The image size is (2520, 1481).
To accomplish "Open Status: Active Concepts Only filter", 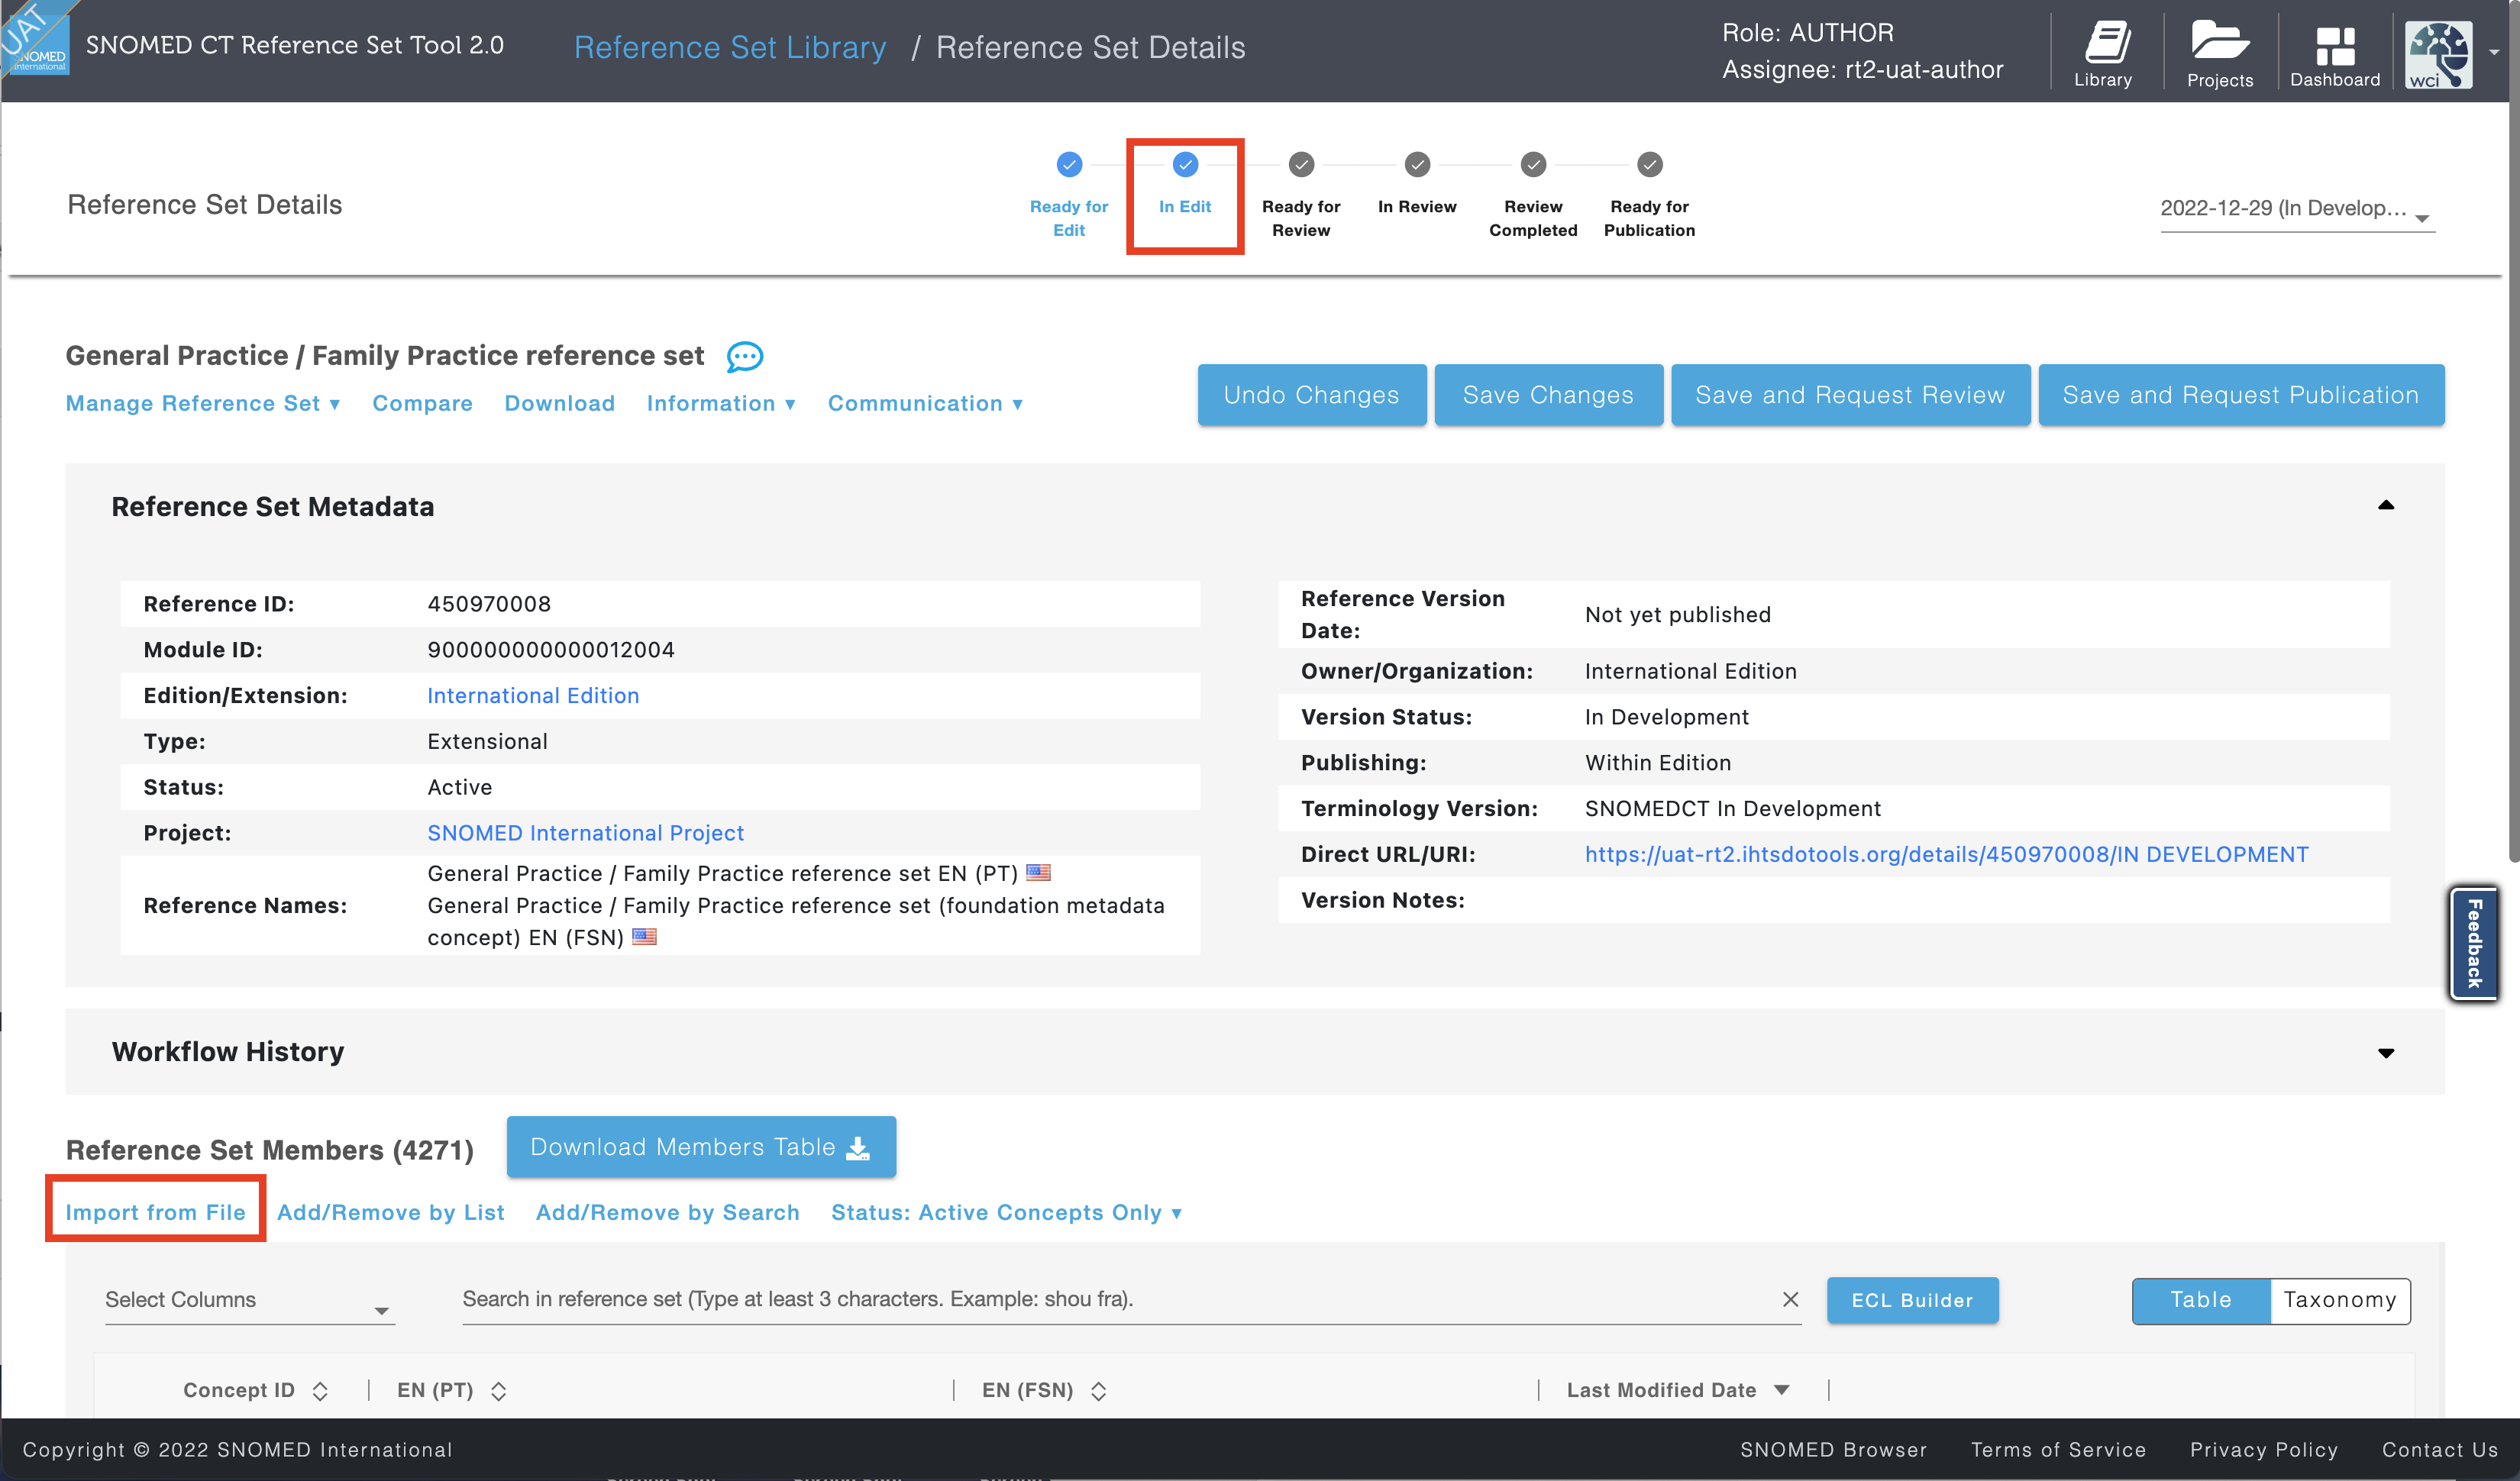I will [x=1007, y=1212].
